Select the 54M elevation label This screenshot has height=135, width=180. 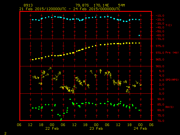click(x=121, y=5)
